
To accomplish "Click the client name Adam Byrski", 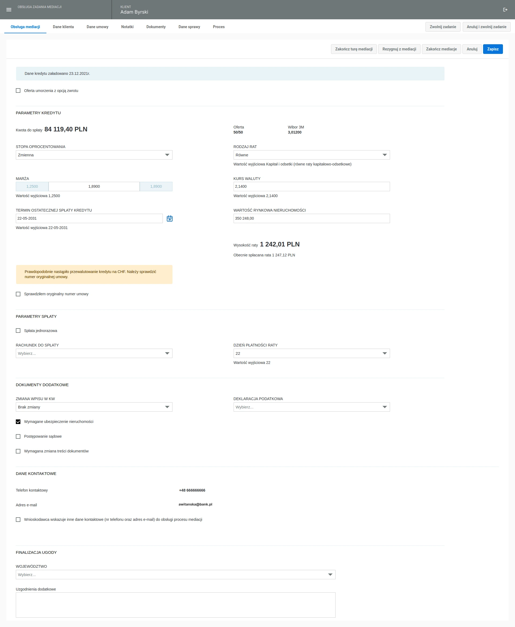I will coord(134,12).
